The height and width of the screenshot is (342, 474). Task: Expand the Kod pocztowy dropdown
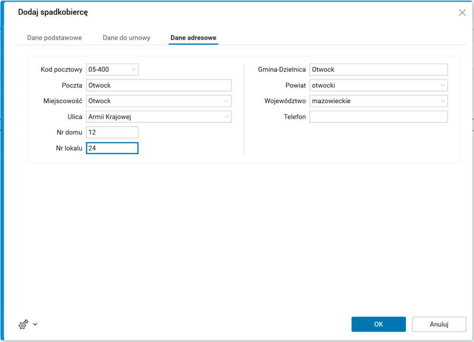point(133,70)
